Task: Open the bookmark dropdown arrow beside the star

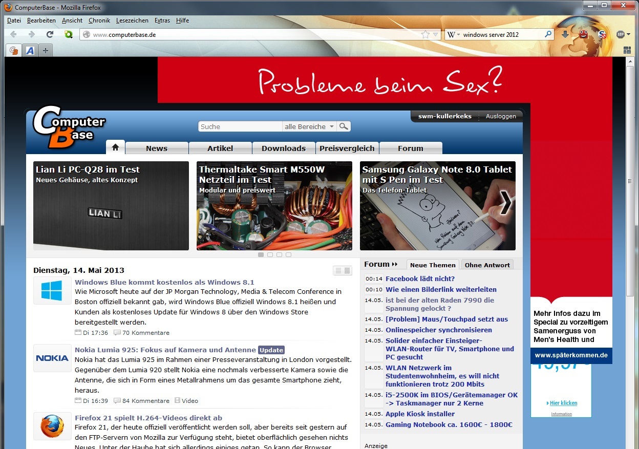Action: [x=435, y=35]
